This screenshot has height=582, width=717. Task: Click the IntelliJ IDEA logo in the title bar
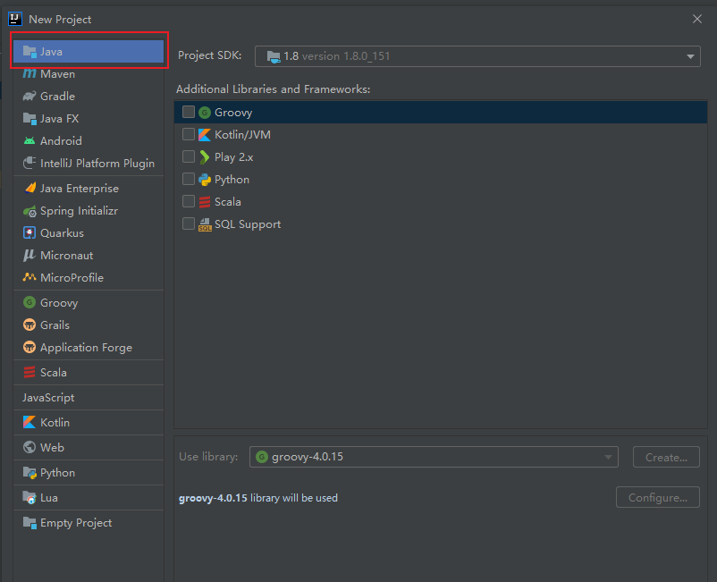point(15,19)
